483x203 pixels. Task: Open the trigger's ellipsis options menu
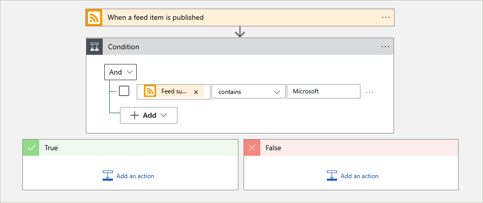click(385, 17)
